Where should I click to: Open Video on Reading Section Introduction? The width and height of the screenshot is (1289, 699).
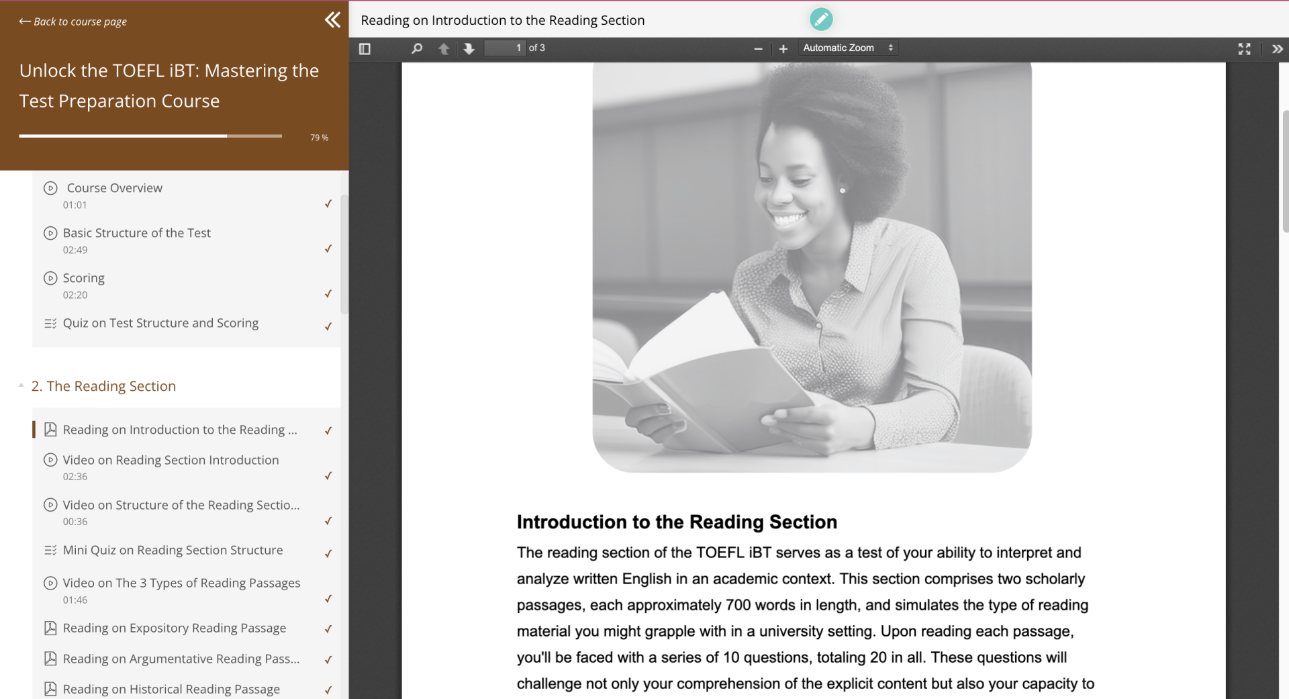[x=171, y=460]
